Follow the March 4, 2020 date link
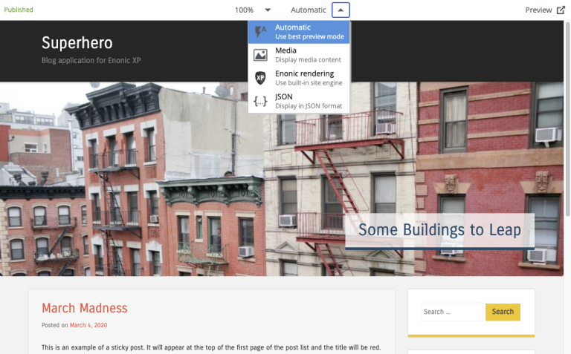The height and width of the screenshot is (354, 571). (88, 325)
